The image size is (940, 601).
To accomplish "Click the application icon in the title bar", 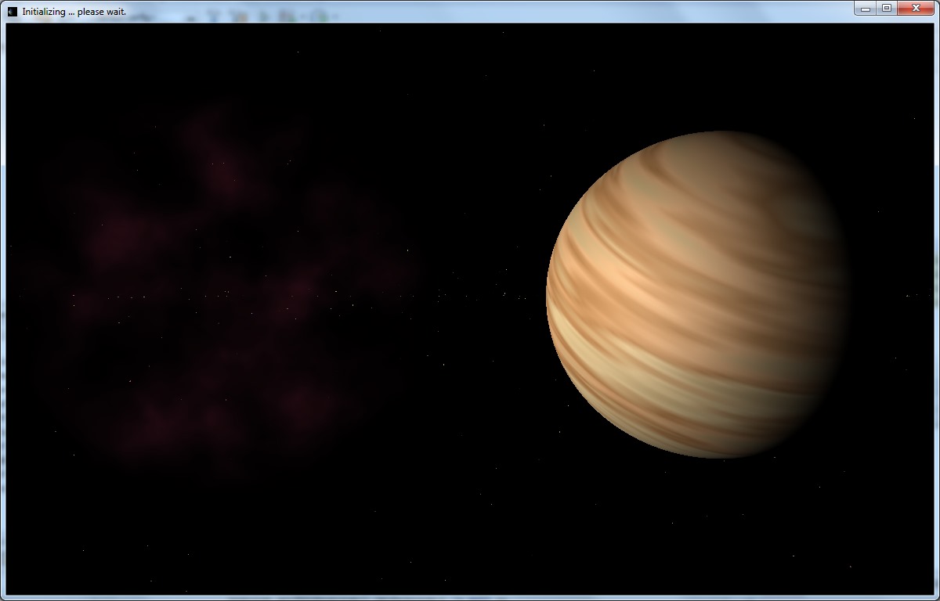I will point(12,12).
